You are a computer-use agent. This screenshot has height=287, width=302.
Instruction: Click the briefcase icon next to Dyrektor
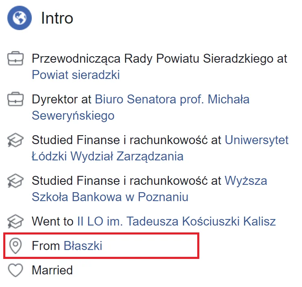tap(15, 99)
